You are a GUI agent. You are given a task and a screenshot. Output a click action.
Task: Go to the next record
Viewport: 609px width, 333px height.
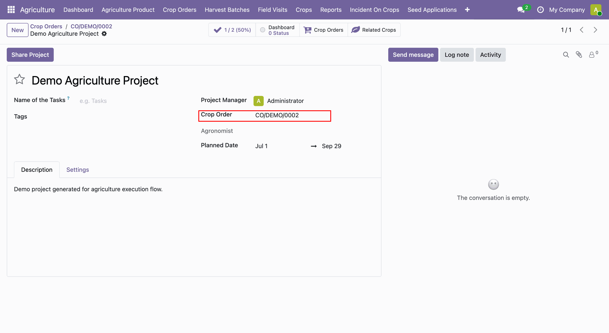pyautogui.click(x=595, y=30)
